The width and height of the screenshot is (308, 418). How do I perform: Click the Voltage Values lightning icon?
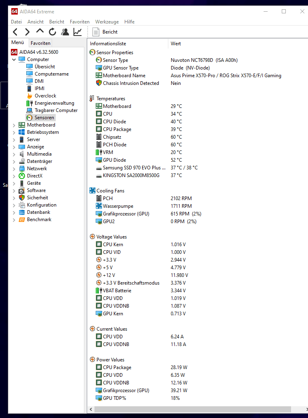92,237
